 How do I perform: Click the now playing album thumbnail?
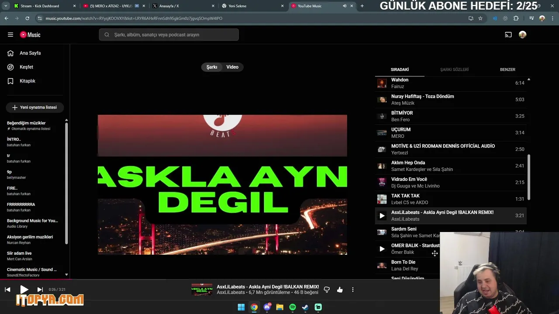pyautogui.click(x=202, y=290)
